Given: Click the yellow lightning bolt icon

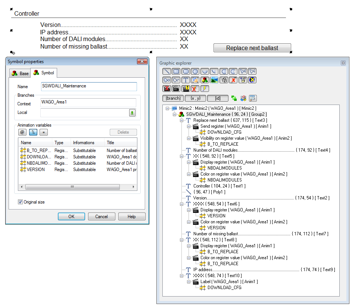Looking at the screenshot, I should [x=204, y=89].
